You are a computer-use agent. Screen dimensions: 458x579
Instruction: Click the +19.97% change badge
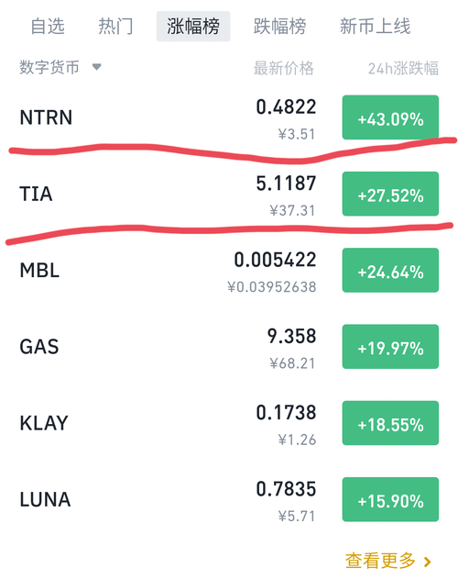390,347
